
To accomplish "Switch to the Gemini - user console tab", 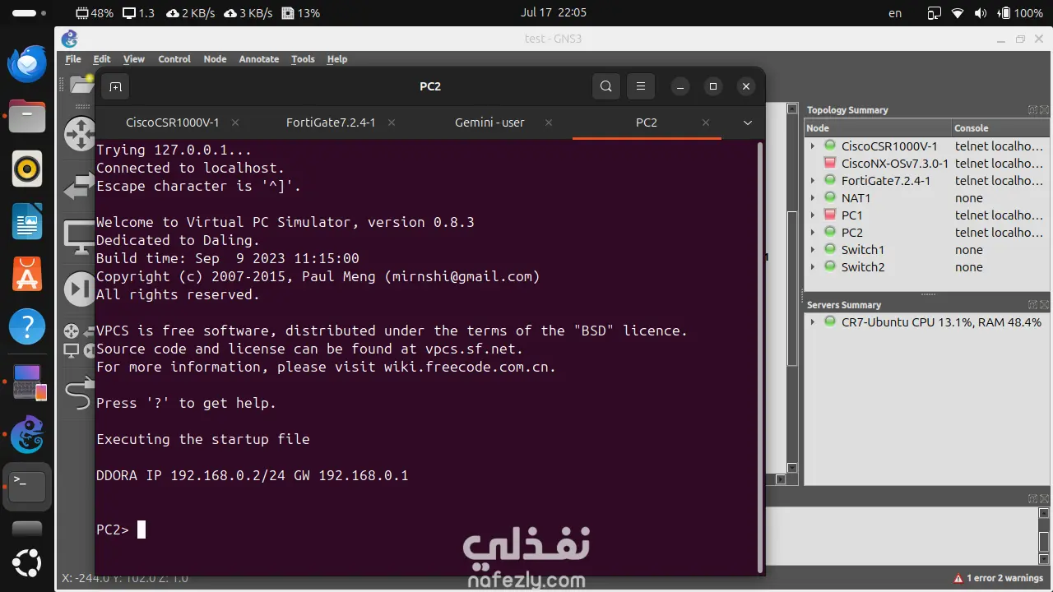I will point(489,123).
